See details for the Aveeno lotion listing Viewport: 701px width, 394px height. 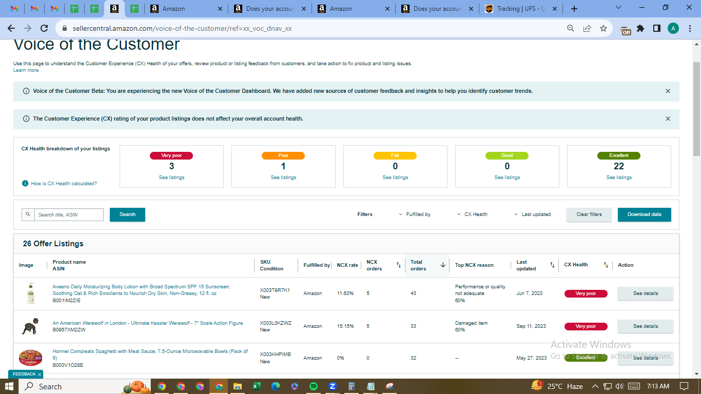(x=646, y=293)
